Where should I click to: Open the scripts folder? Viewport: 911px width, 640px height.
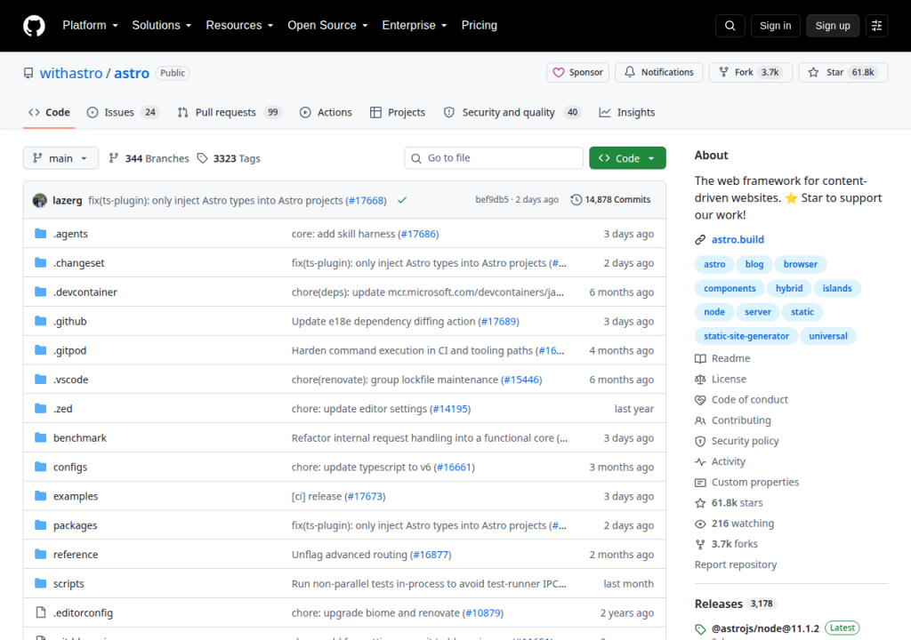[69, 583]
